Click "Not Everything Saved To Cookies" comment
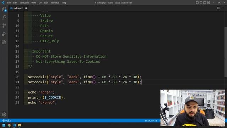The image size is (227, 128). click(68, 62)
